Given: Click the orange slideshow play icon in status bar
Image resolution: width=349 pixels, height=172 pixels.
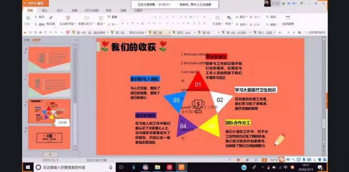Looking at the screenshot, I should point(264,160).
